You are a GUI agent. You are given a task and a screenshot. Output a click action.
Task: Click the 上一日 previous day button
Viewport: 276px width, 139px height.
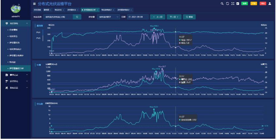[x=157, y=16]
